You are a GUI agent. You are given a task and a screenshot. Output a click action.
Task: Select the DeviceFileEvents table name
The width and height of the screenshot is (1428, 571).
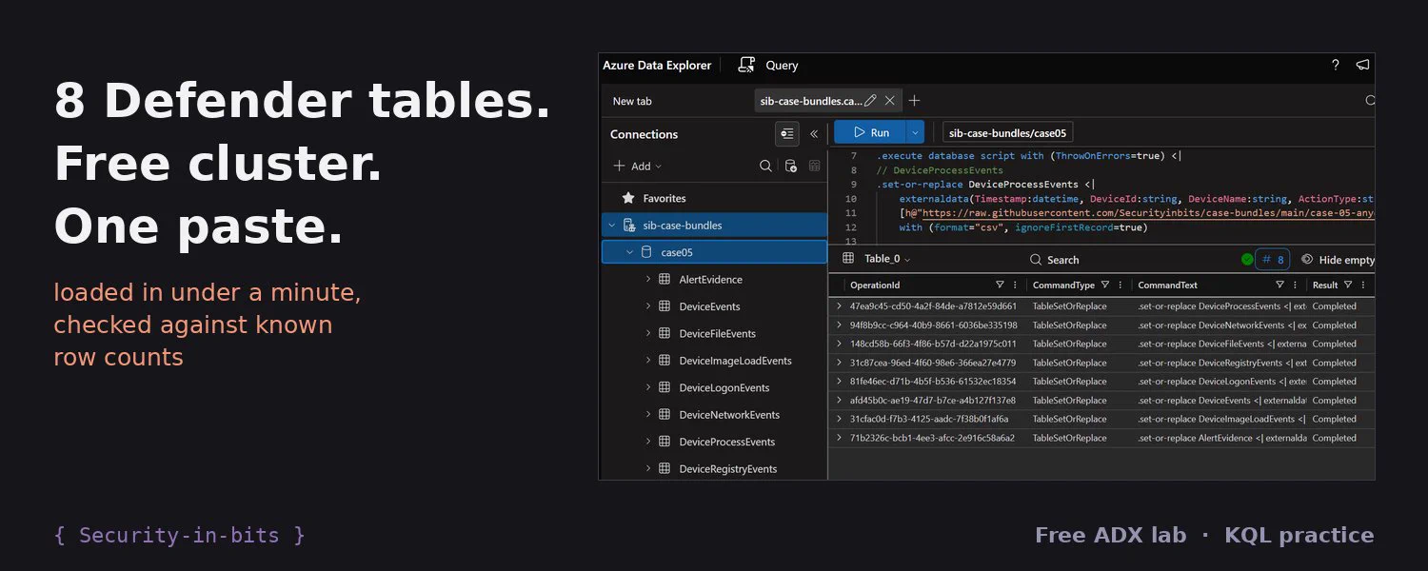717,333
